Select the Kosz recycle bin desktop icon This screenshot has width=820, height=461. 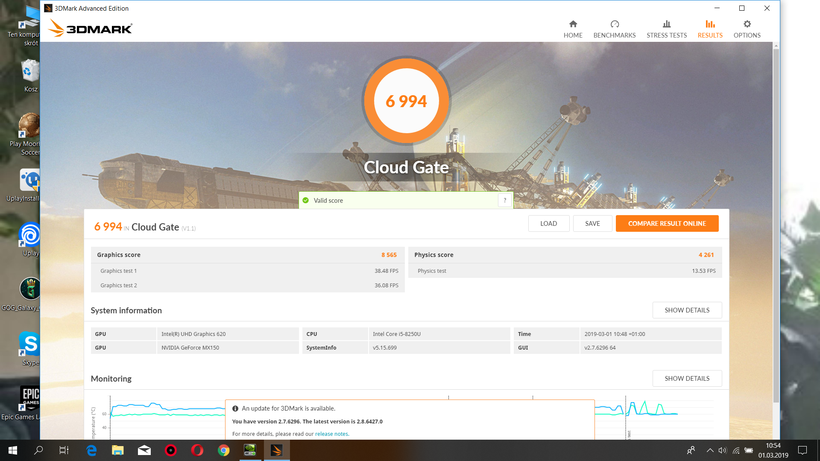coord(31,76)
